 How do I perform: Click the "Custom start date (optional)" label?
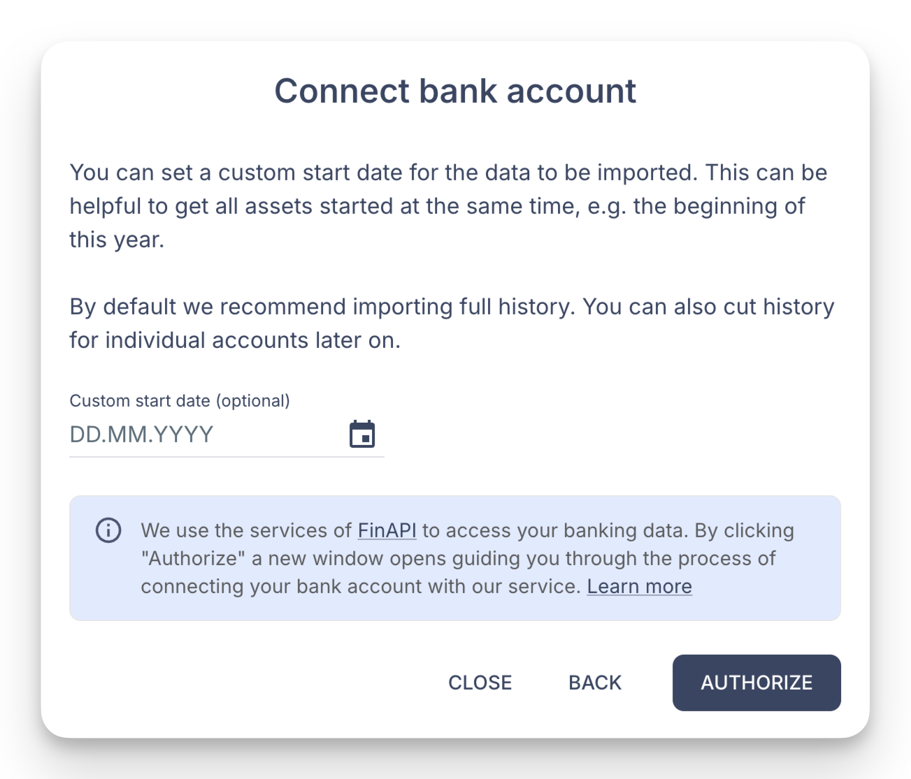pyautogui.click(x=180, y=400)
